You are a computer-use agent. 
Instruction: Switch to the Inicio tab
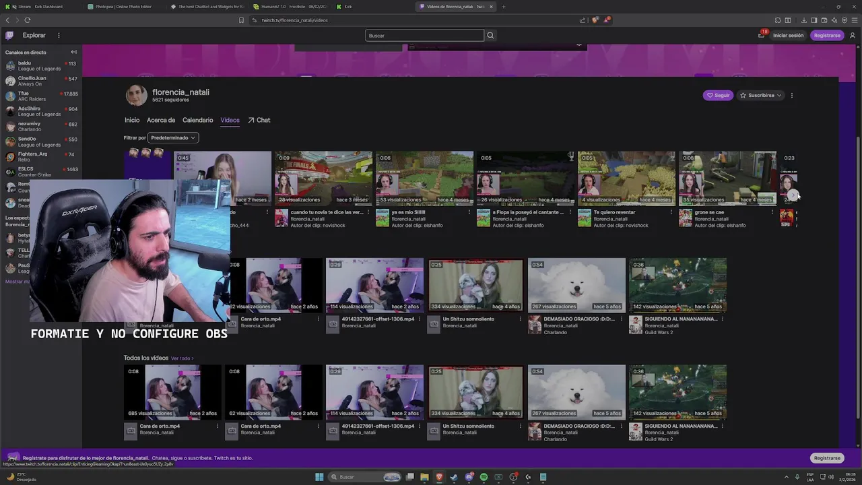(x=132, y=120)
